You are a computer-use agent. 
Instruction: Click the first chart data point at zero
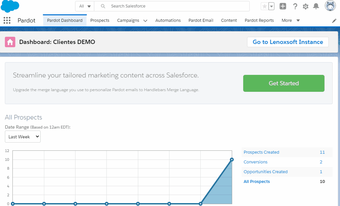click(13, 204)
